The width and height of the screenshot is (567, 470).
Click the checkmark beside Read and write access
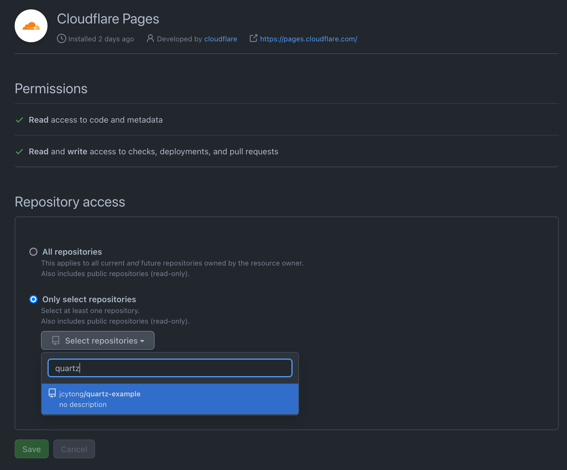[x=19, y=152]
